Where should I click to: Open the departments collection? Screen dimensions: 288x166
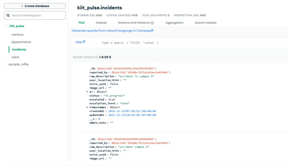(x=21, y=42)
